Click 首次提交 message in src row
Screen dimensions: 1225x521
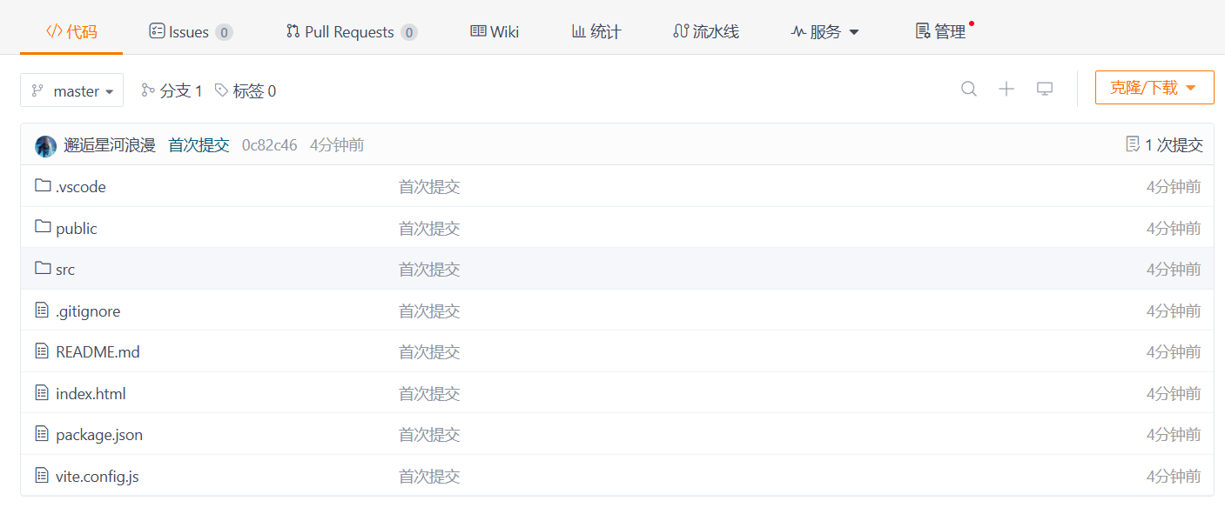point(429,270)
